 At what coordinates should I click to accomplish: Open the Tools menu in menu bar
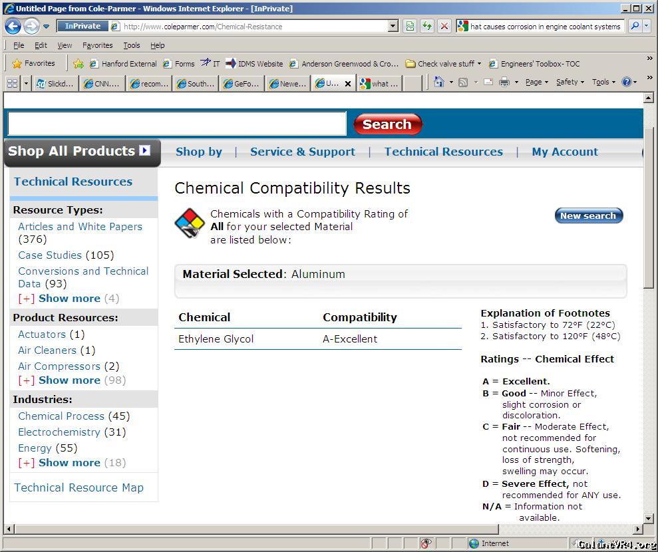click(x=131, y=45)
